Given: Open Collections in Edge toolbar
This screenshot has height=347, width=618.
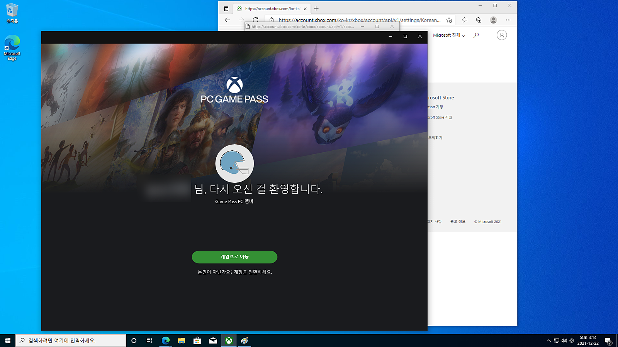Looking at the screenshot, I should click(x=479, y=20).
